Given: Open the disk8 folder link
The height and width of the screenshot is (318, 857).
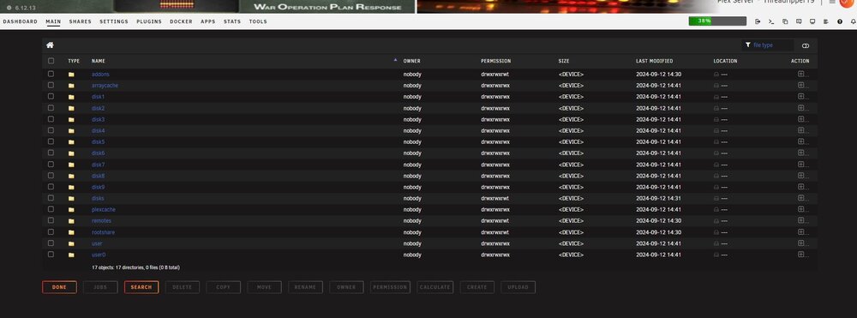Looking at the screenshot, I should pos(98,176).
